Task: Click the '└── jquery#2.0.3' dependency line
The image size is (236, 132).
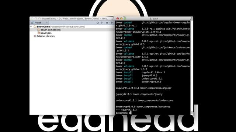Action: pyautogui.click(x=126, y=110)
